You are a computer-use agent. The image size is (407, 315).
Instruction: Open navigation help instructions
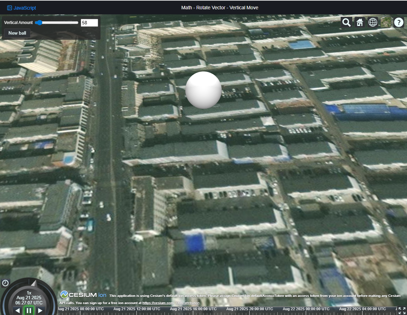[x=399, y=22]
